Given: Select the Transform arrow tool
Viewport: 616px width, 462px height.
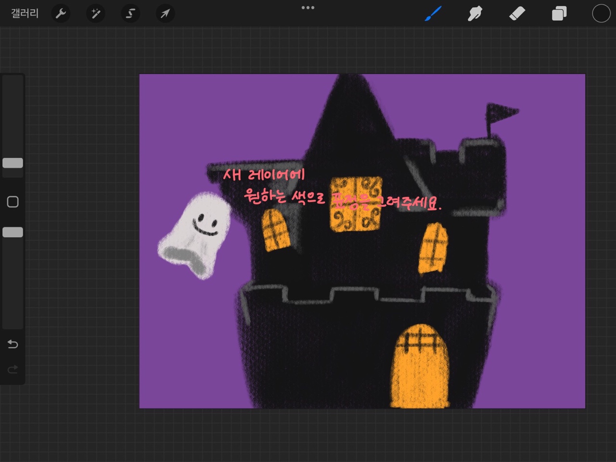Looking at the screenshot, I should [x=165, y=13].
